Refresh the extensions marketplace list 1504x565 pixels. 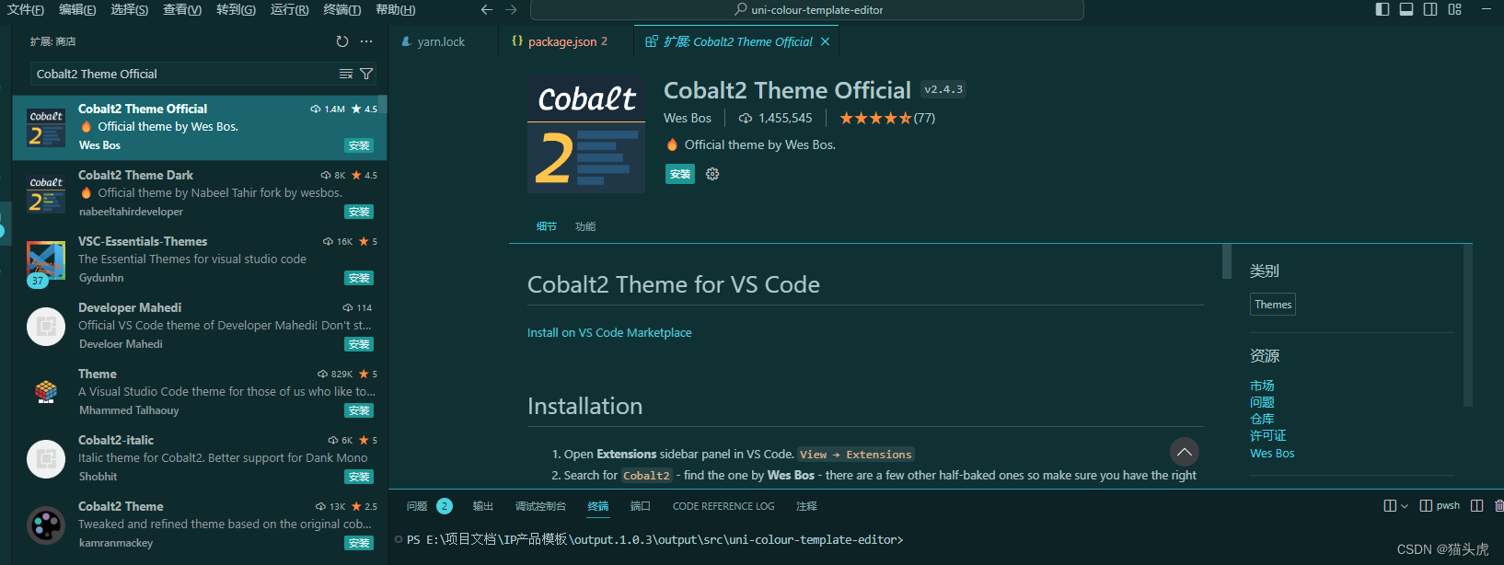click(x=342, y=41)
